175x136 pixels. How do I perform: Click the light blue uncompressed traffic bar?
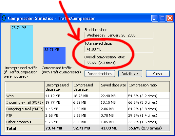click(x=22, y=45)
